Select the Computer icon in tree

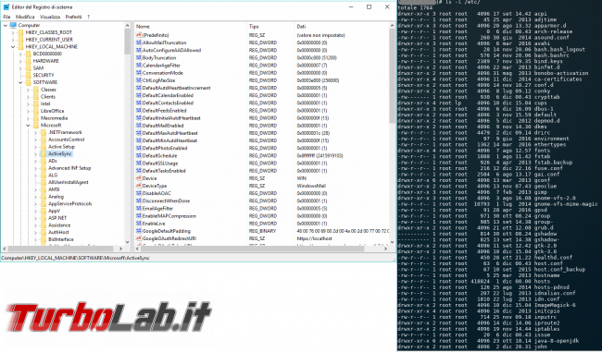(x=13, y=25)
